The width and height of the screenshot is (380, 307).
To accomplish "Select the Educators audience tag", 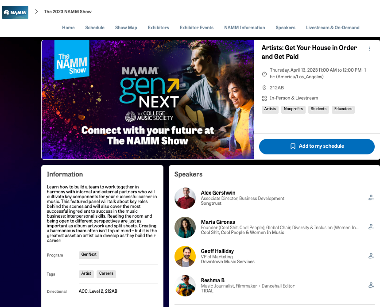I will coord(343,109).
